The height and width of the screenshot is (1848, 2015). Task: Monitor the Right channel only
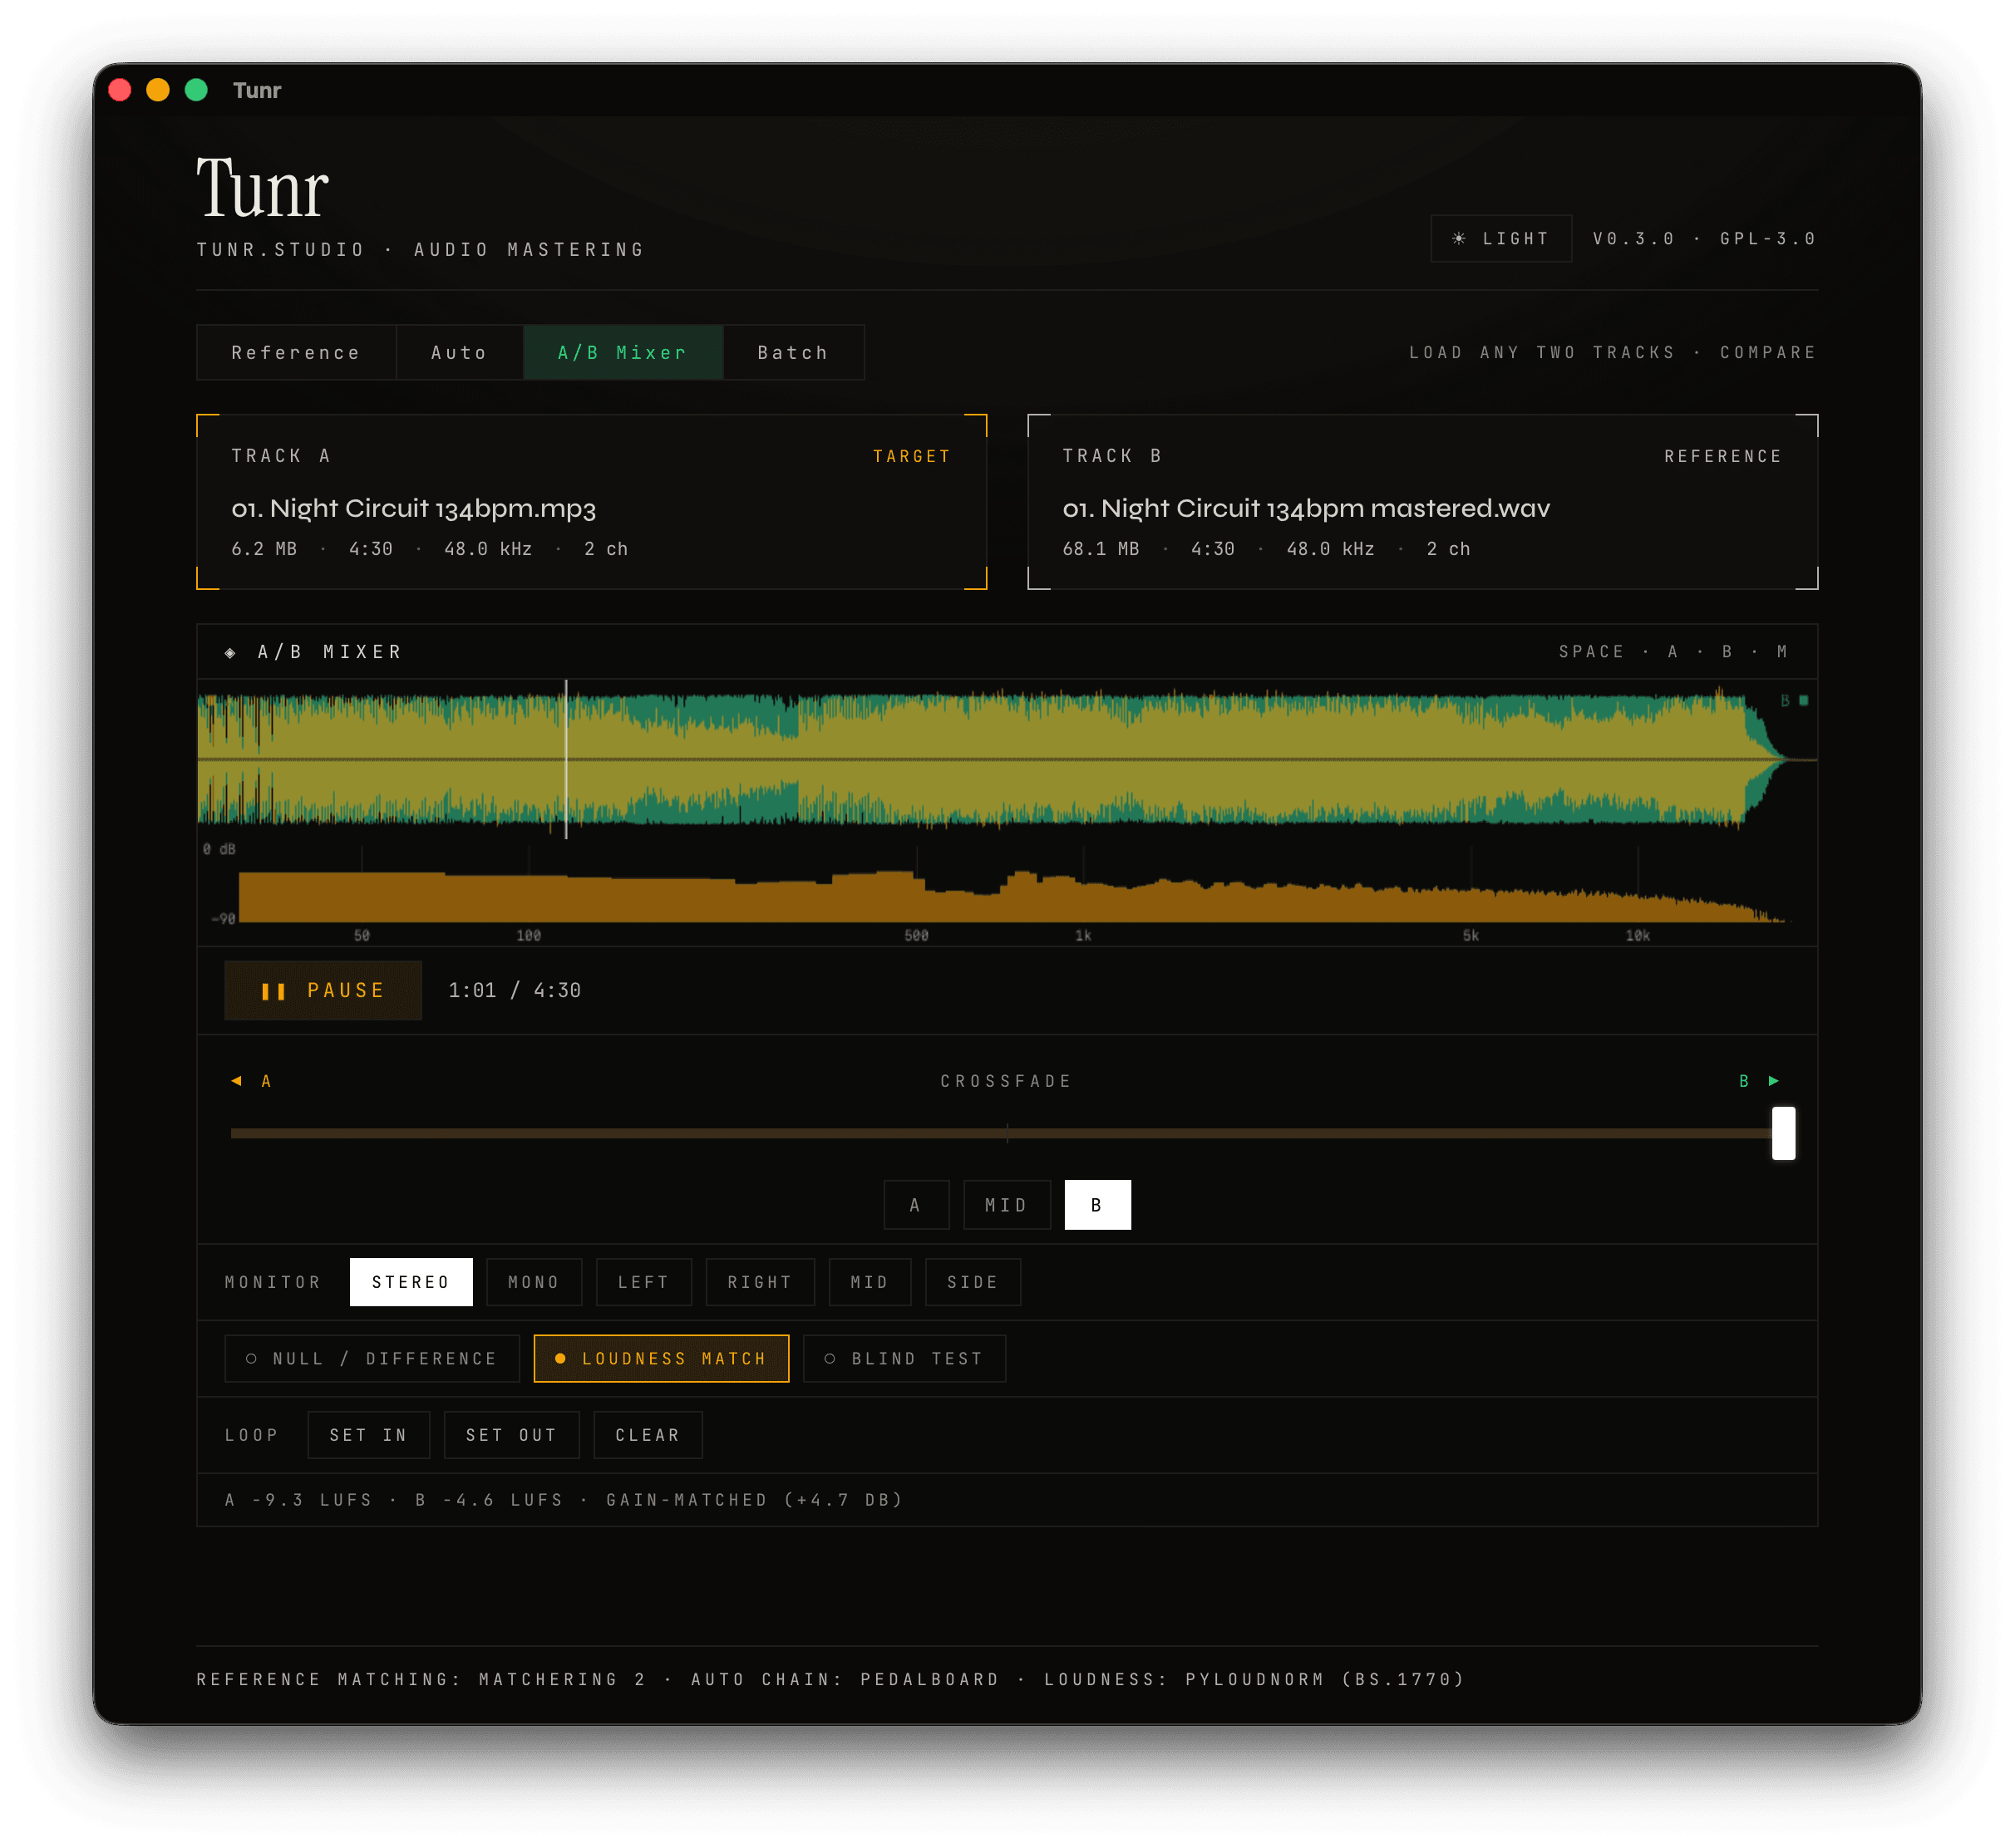[760, 1282]
